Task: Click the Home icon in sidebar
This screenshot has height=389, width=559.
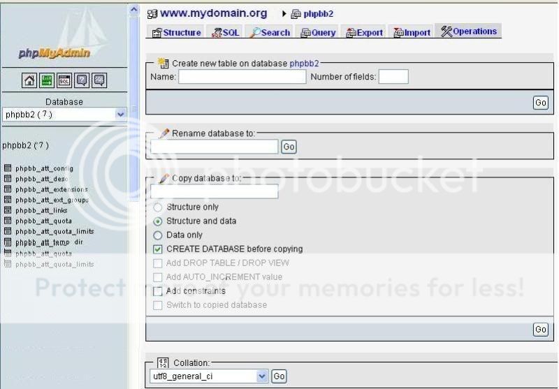Action: point(30,80)
